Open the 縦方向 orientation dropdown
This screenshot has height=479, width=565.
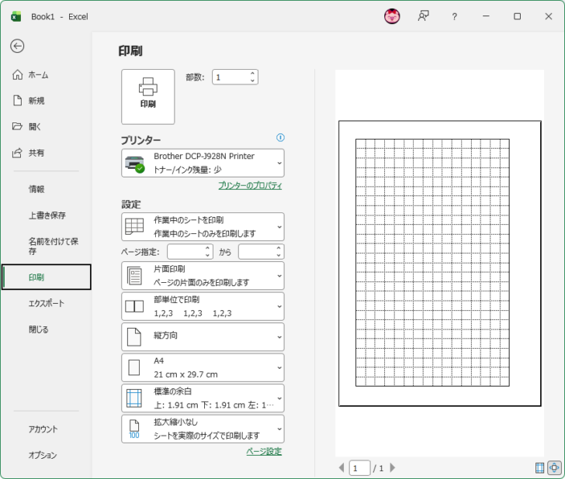point(203,337)
